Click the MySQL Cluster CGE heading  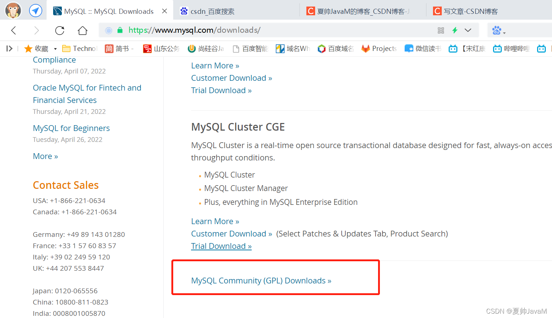click(x=238, y=127)
